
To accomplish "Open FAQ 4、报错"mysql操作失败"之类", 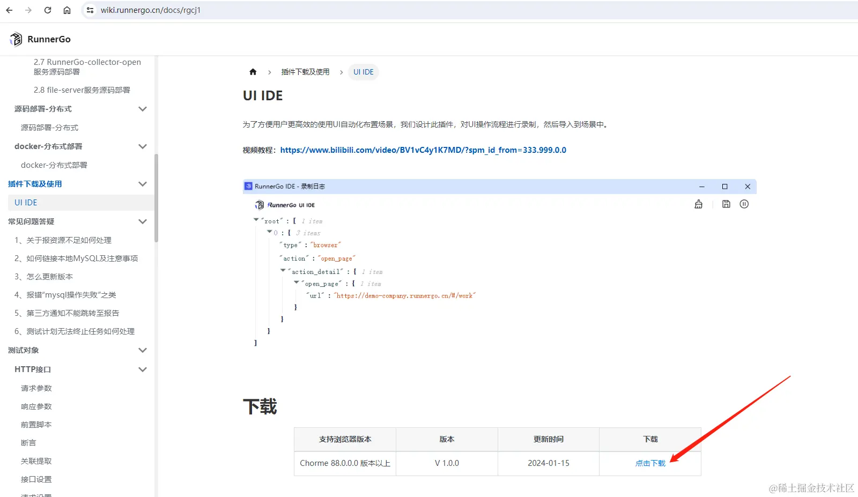I will pyautogui.click(x=65, y=295).
